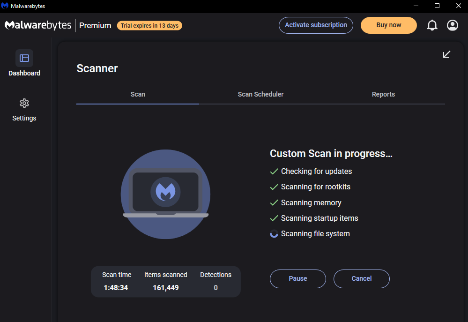The height and width of the screenshot is (322, 468).
Task: Click the Settings label in sidebar
Action: pos(24,118)
